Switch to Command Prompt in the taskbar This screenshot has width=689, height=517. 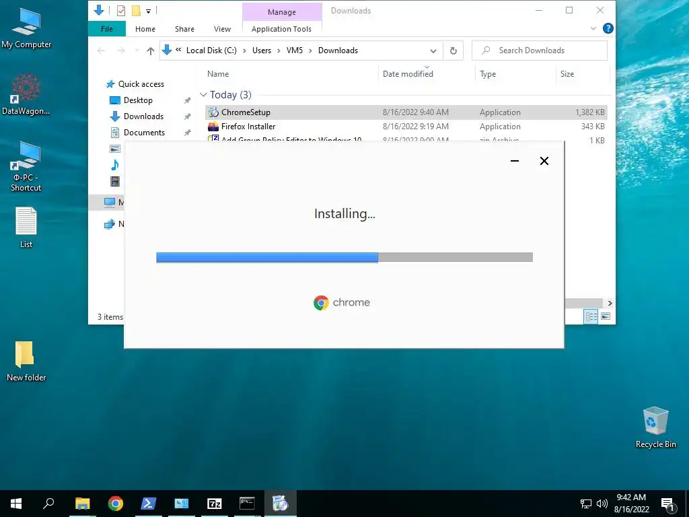pyautogui.click(x=247, y=504)
